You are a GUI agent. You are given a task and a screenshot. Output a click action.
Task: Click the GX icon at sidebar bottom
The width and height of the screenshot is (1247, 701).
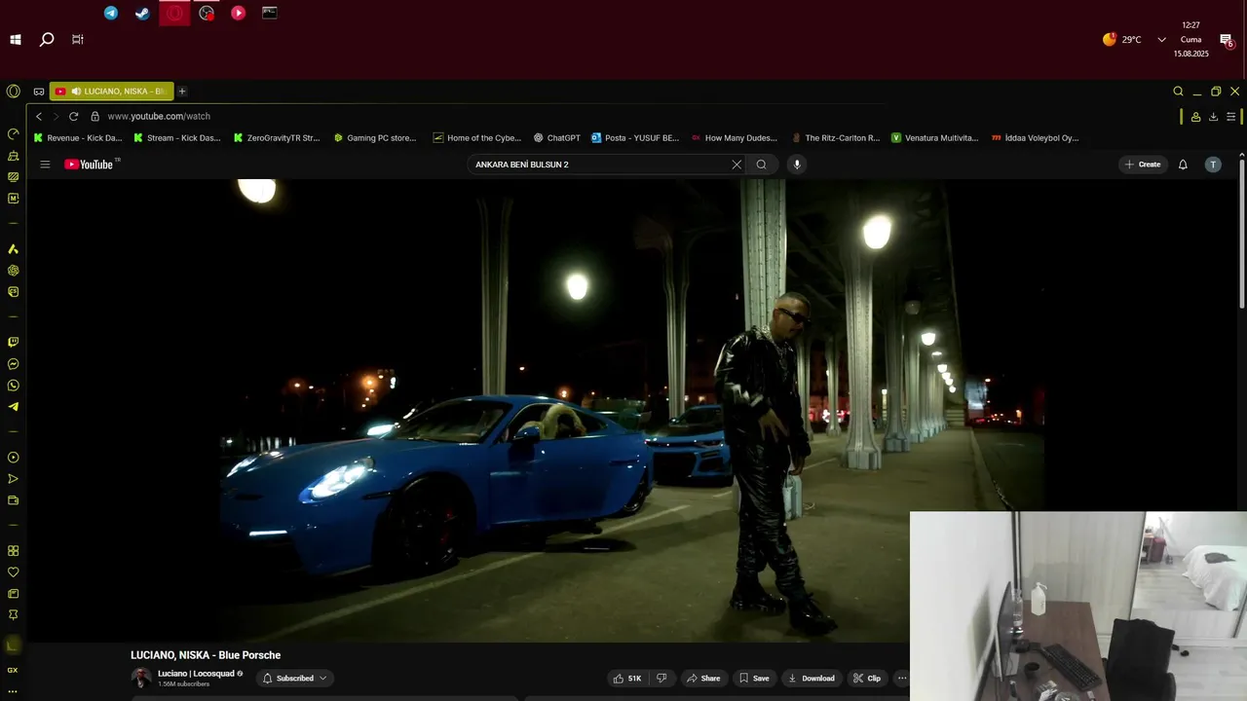click(13, 670)
